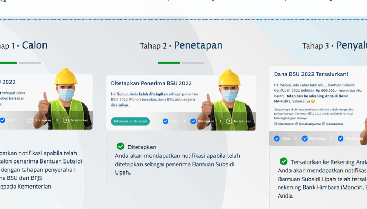
Task: Click blue check beside Calon in Tahap 1 card
Action: pos(2,120)
